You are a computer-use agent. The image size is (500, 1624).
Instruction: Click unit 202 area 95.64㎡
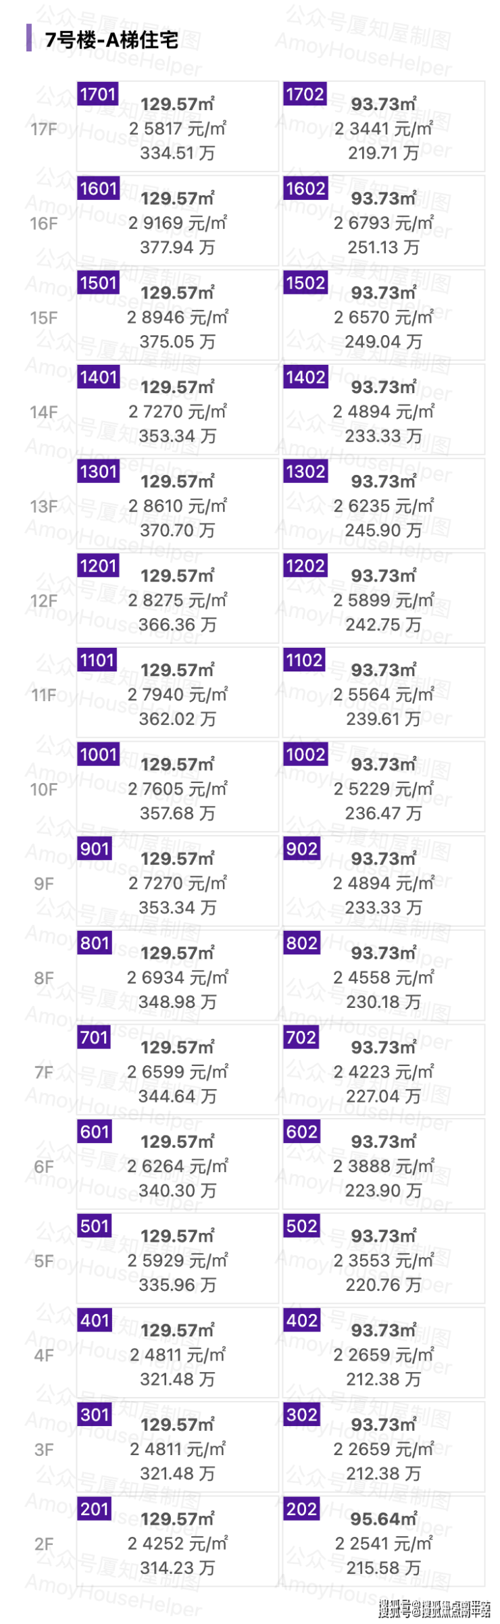pyautogui.click(x=383, y=1519)
